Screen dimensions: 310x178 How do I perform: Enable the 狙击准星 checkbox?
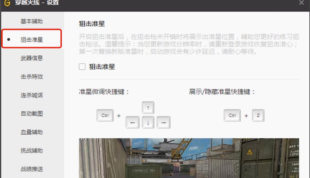point(82,67)
